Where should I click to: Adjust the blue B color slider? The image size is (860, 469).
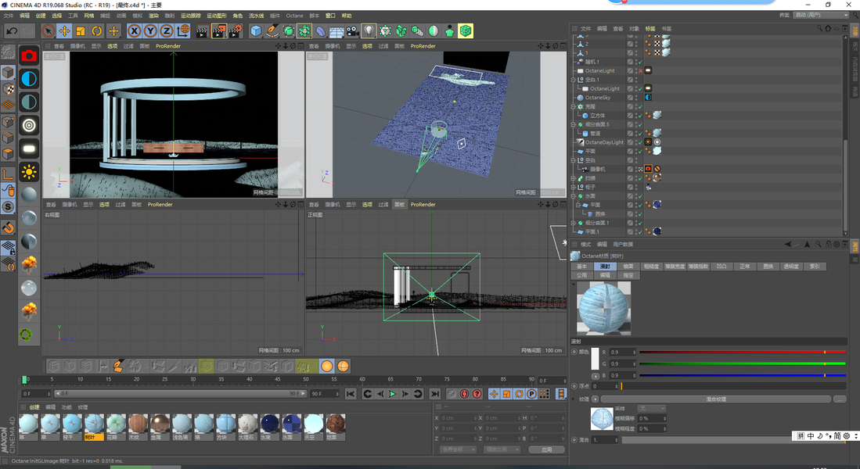click(x=742, y=375)
